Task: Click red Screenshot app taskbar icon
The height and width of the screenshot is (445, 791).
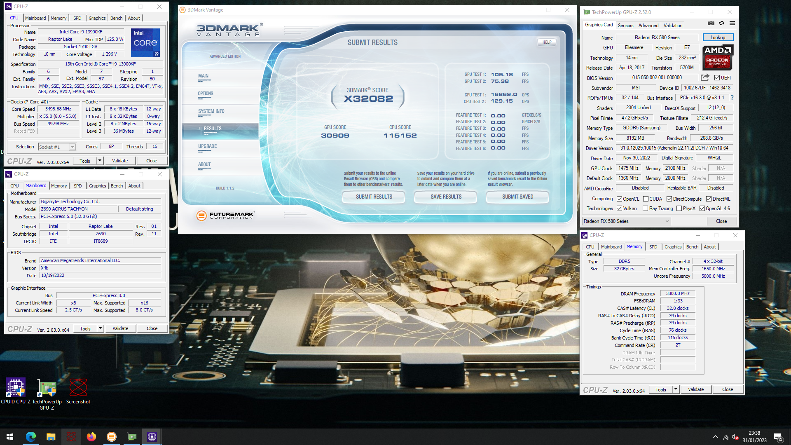Action: click(x=71, y=437)
